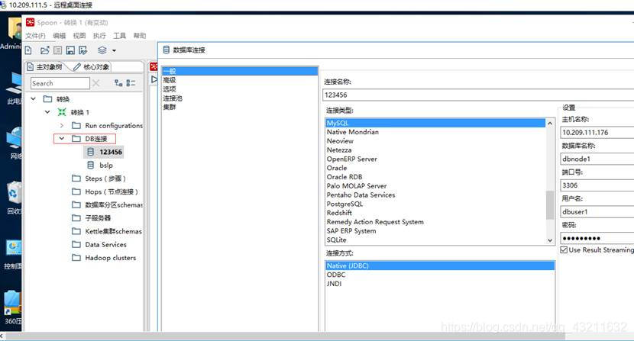Click the 主机名称 input field

(x=597, y=132)
